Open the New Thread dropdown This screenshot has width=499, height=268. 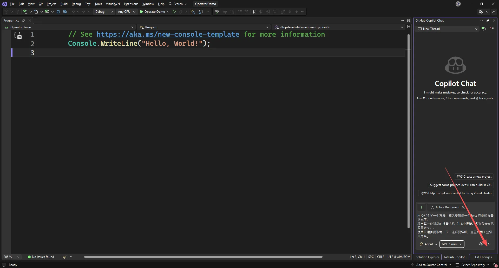coord(447,29)
